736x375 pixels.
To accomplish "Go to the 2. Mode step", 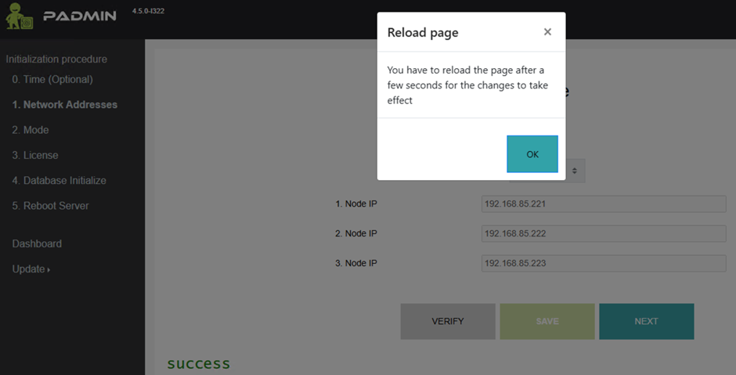I will (31, 130).
